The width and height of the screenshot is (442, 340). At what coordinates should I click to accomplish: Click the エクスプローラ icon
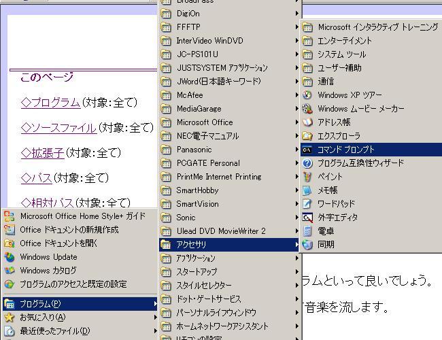tap(307, 136)
